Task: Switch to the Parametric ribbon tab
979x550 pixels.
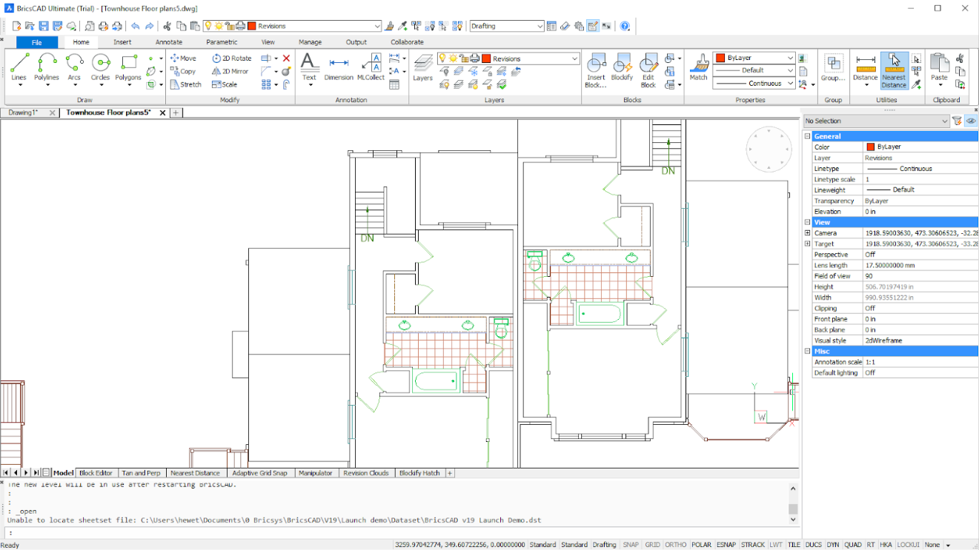Action: coord(222,42)
